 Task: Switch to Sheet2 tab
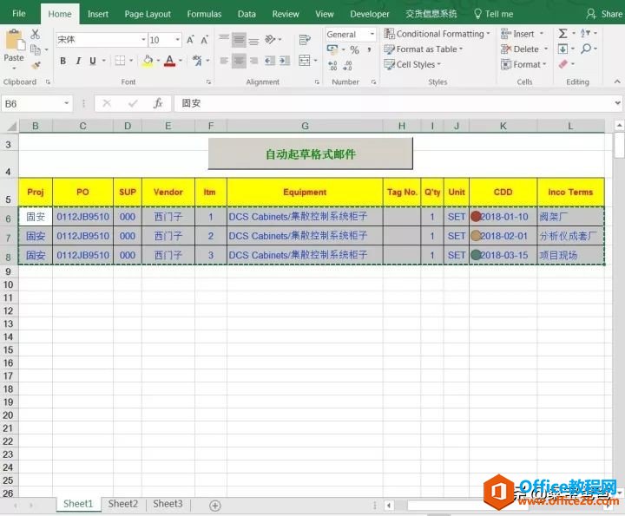pyautogui.click(x=122, y=504)
